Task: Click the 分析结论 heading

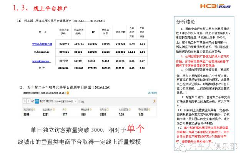Action: coord(186,22)
